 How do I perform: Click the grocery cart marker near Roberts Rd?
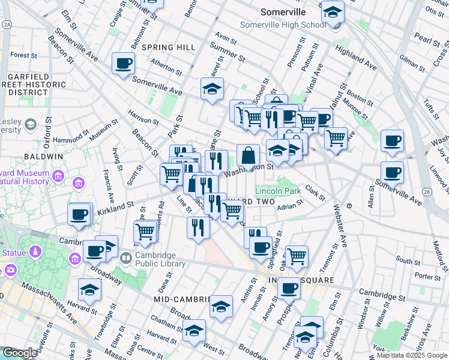point(145,232)
